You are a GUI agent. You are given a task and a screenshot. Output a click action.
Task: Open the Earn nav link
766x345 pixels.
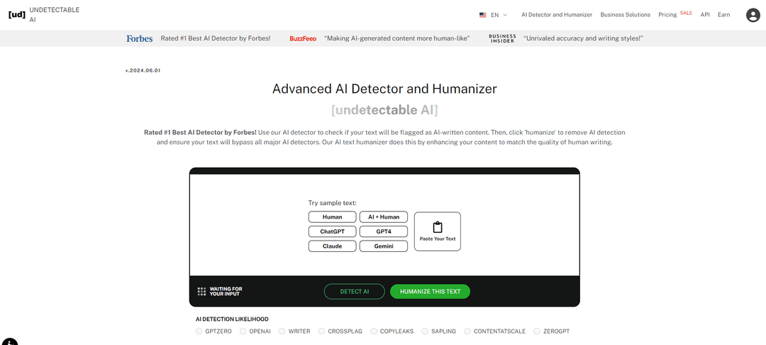[x=723, y=15]
